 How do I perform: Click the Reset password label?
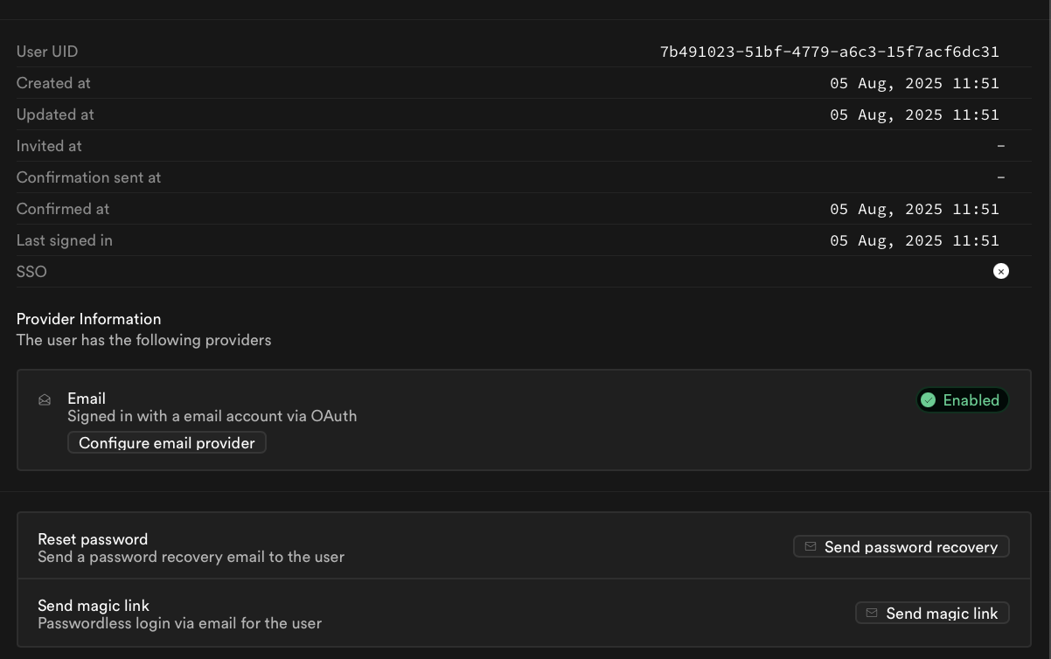[93, 539]
